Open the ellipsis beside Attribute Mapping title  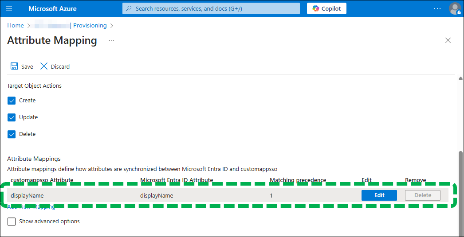111,40
